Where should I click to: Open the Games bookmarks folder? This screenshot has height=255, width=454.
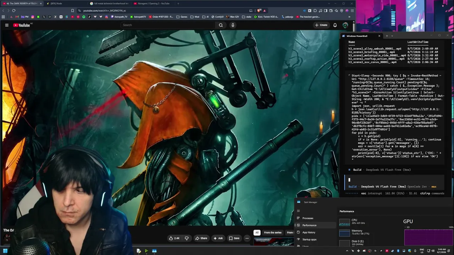pos(182,17)
